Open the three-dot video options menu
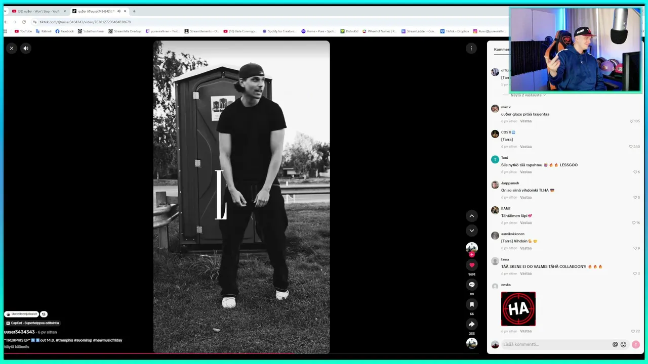 pos(471,48)
